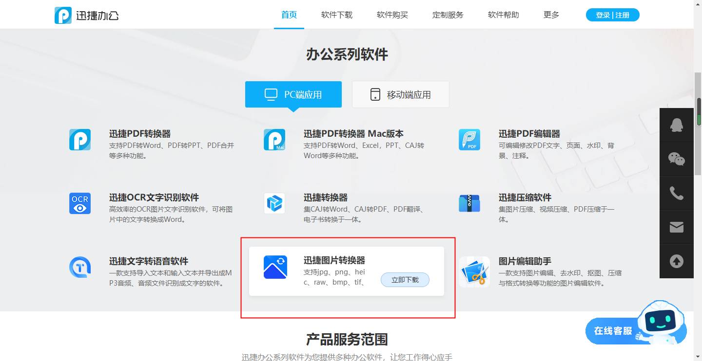Open the 迅捷图片转换器 title link

[x=334, y=260]
